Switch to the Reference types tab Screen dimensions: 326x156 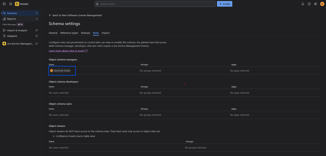pyautogui.click(x=69, y=33)
